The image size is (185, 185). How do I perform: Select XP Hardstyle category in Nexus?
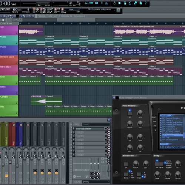point(168,127)
